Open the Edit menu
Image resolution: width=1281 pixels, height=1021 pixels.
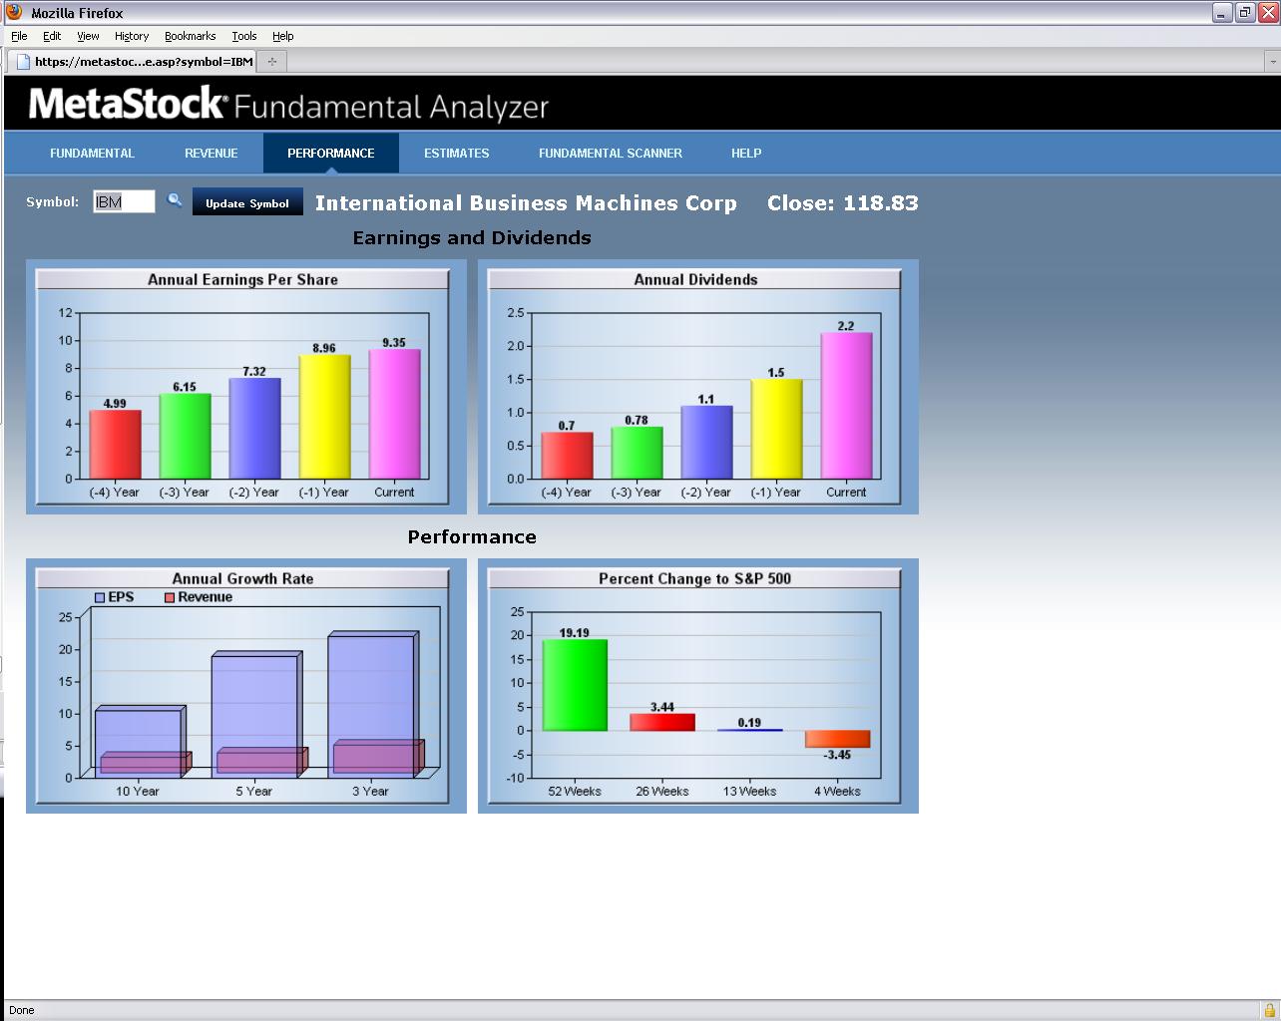click(x=52, y=36)
